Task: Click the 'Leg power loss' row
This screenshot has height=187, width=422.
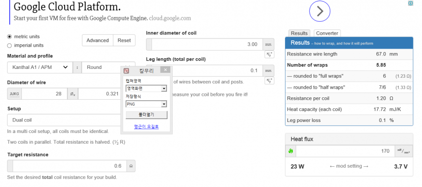Action: point(349,120)
